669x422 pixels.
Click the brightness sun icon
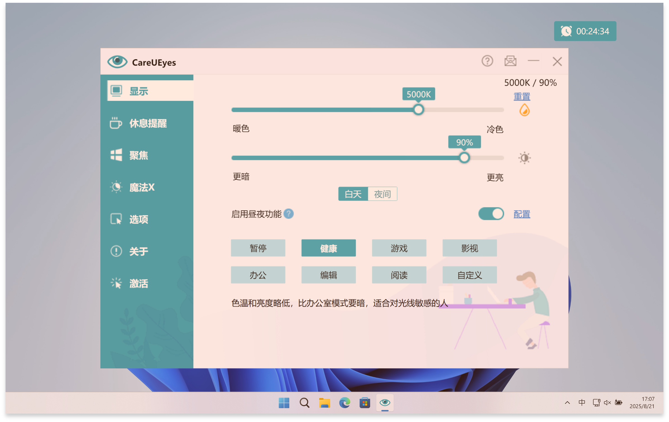pyautogui.click(x=524, y=158)
